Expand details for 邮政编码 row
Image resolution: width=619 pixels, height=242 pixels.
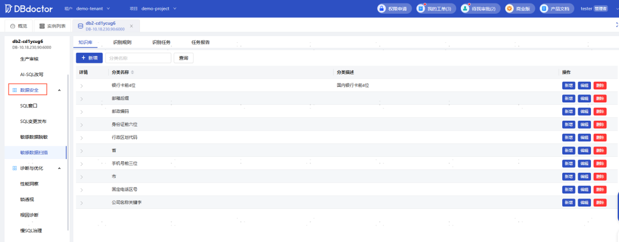pos(82,112)
